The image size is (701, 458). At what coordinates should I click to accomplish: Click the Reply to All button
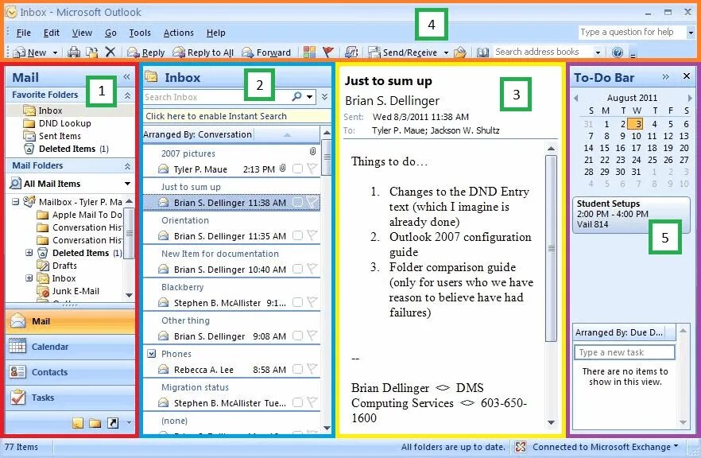[x=203, y=52]
